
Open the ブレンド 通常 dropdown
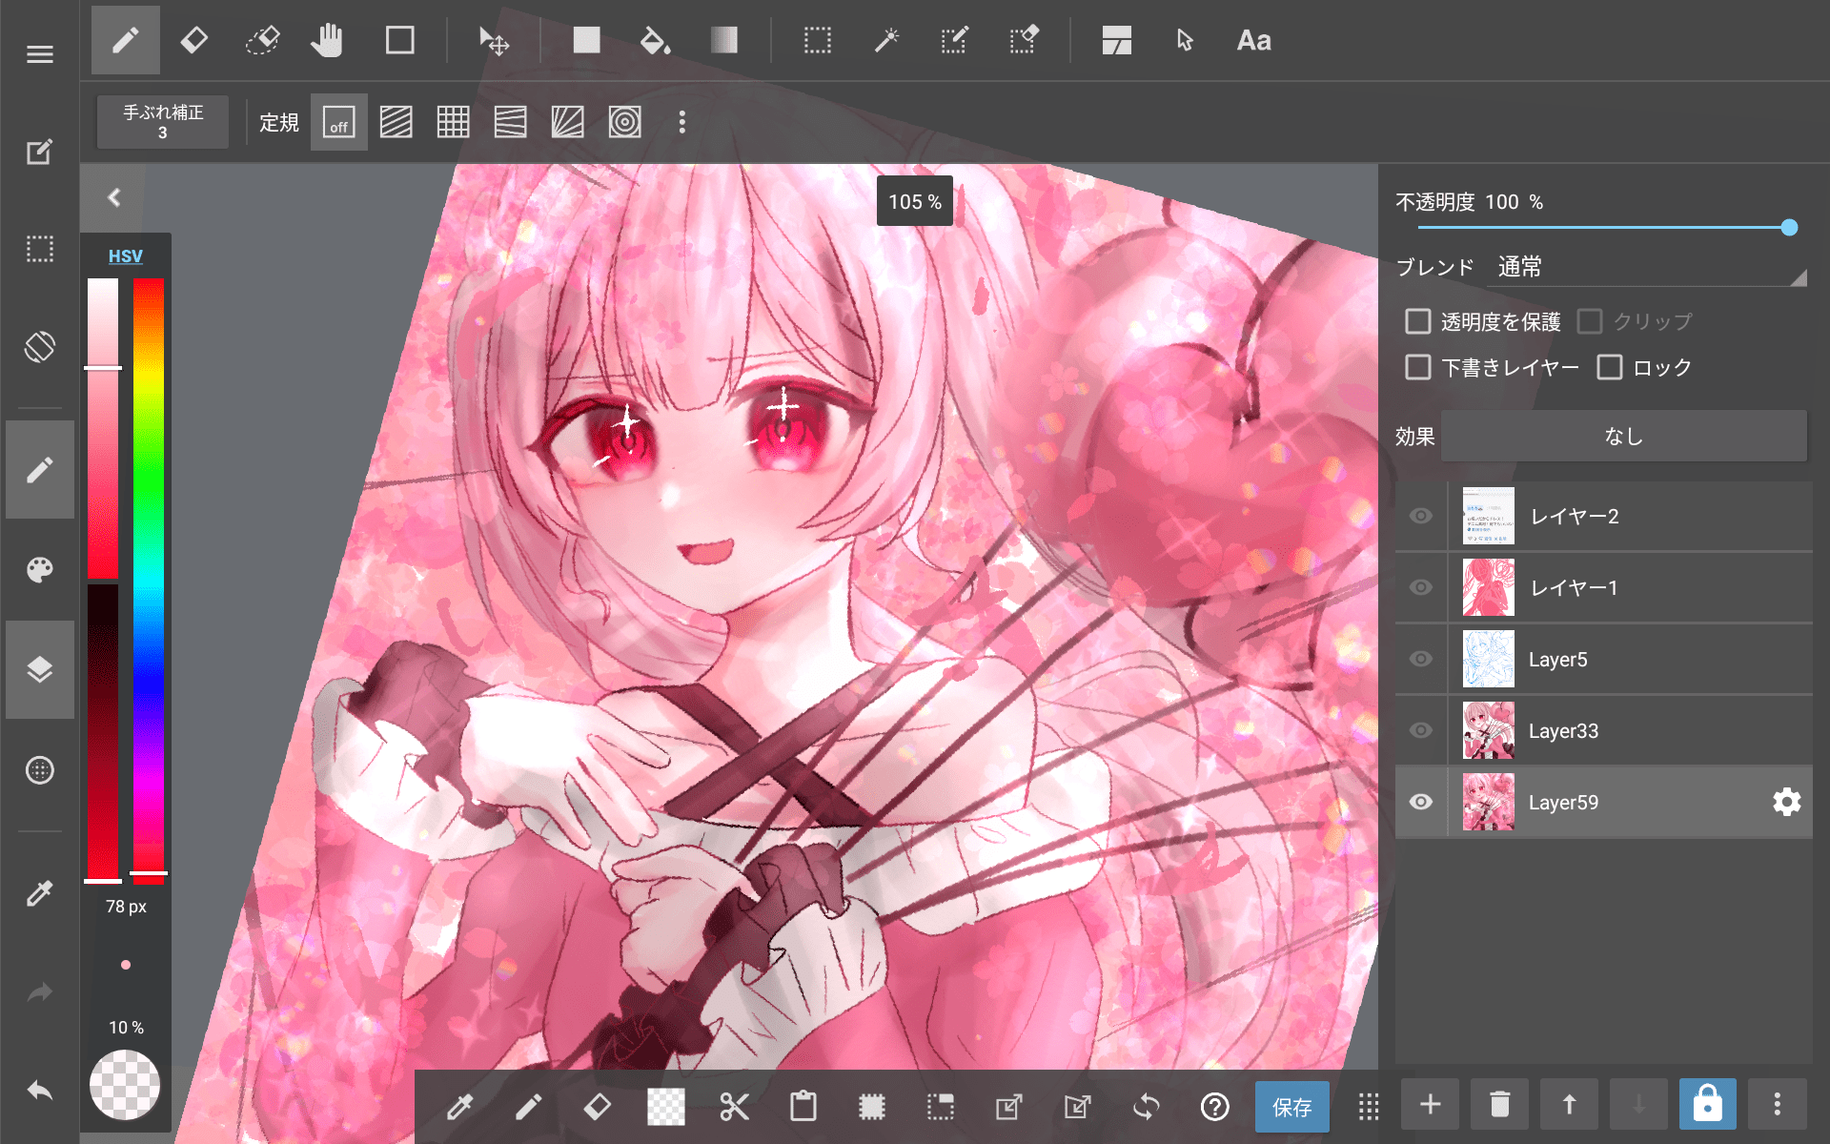click(1647, 268)
